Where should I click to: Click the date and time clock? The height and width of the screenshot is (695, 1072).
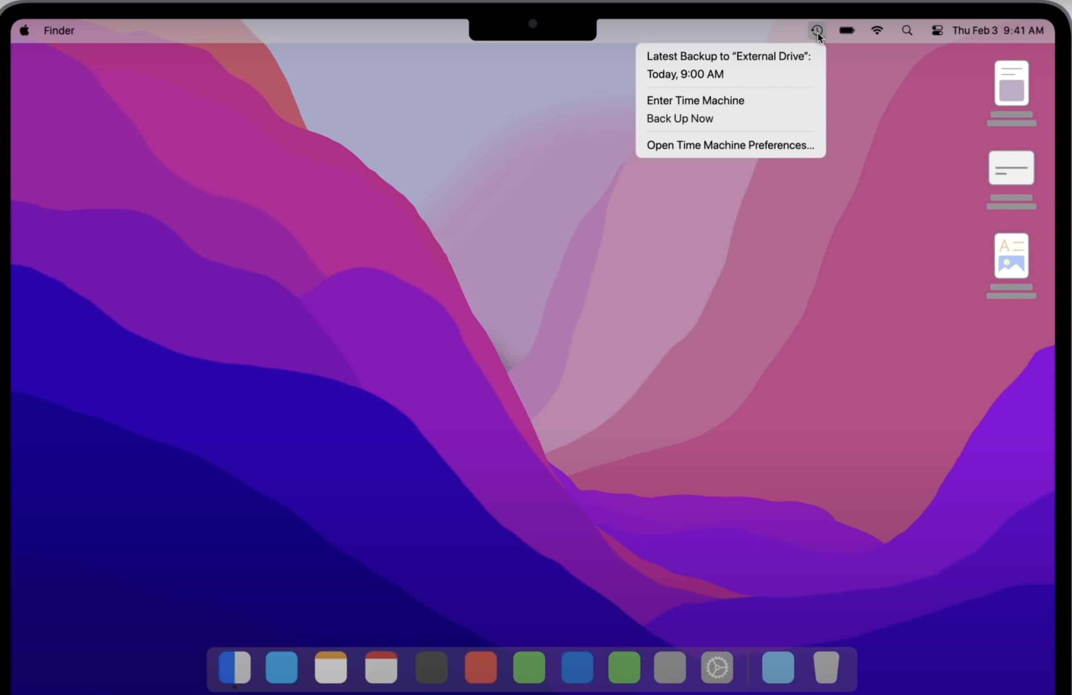[997, 30]
